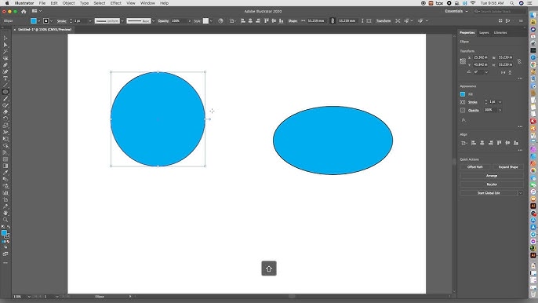Select the Direct Selection tool
Screen dimensions: 538x303
(x=5, y=45)
